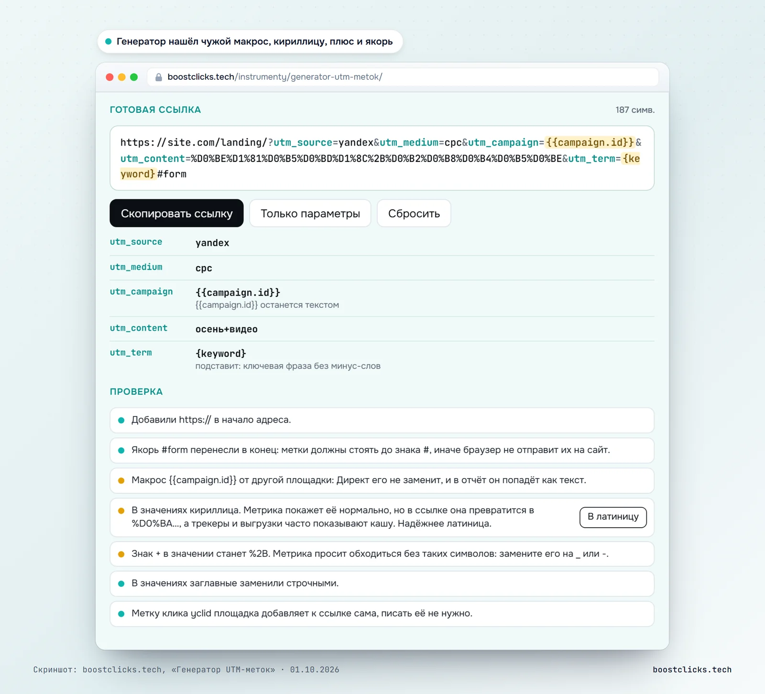This screenshot has height=694, width=765.
Task: Click the Знак + станет %2B warning
Action: point(382,554)
